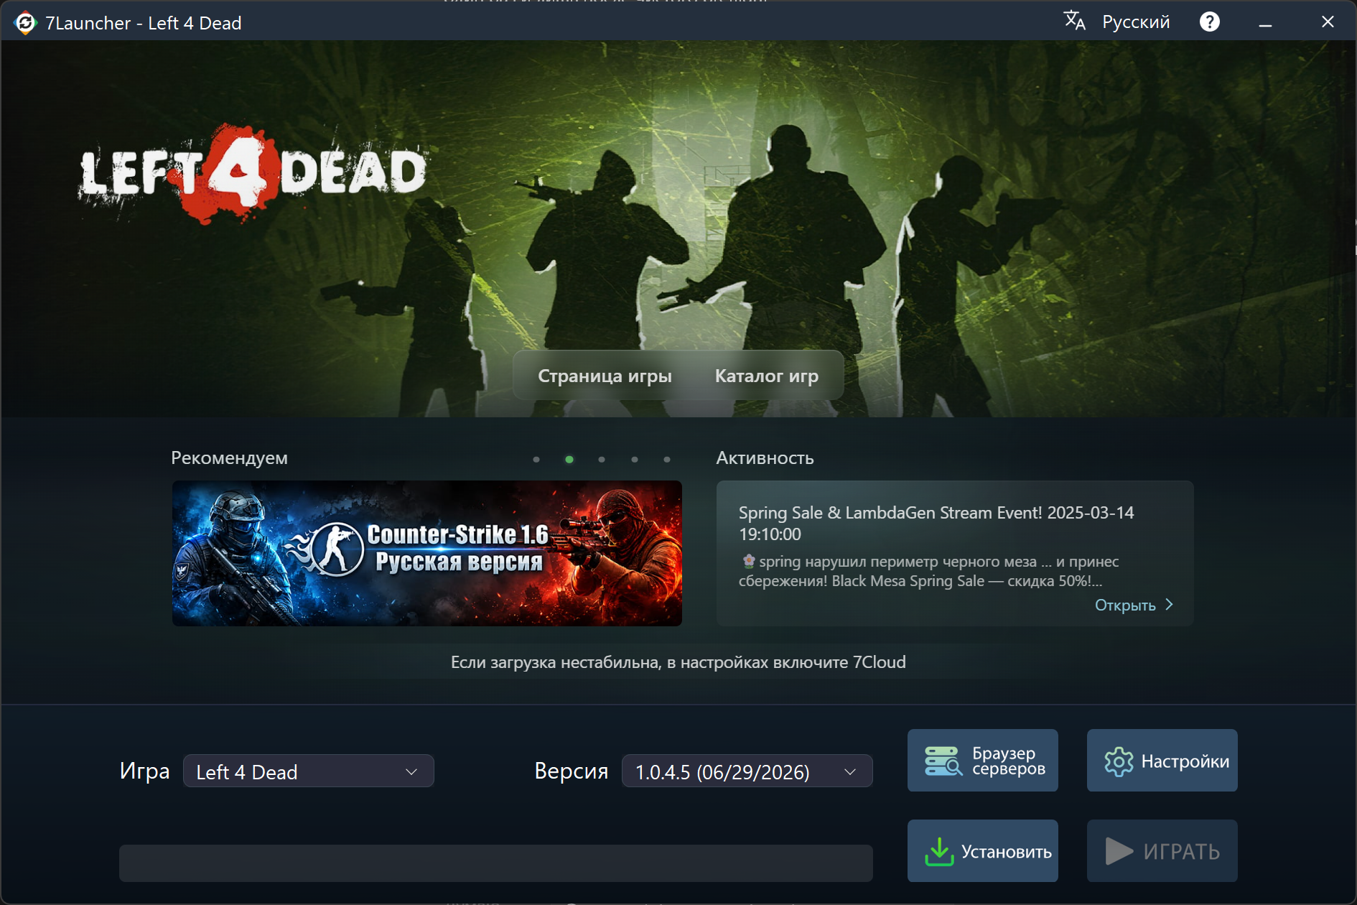Screen dimensions: 1357x905
Task: Click the download progress bar
Action: click(496, 863)
